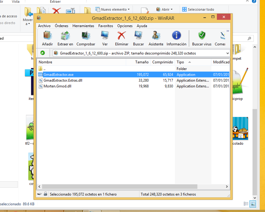This screenshot has width=265, height=212.
Task: Click the padlock password status icon
Action: tap(45, 194)
